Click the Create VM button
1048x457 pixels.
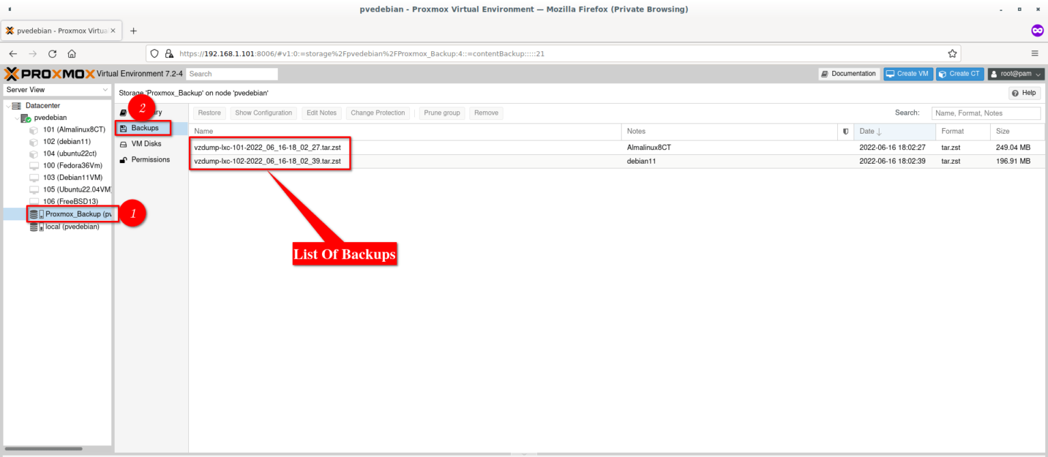pos(907,74)
